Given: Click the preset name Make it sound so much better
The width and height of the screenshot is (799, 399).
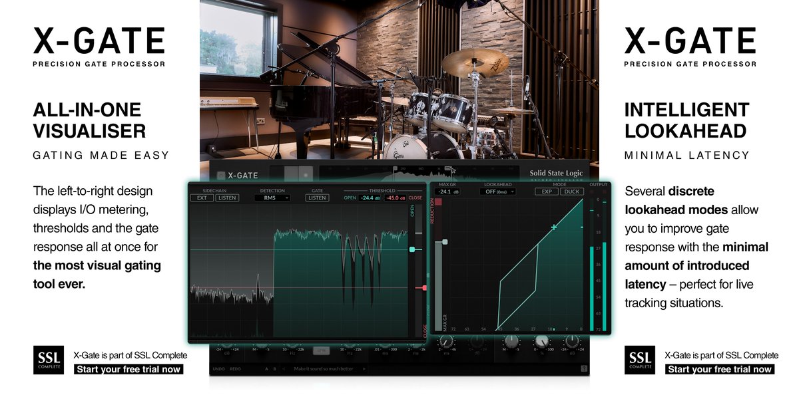Looking at the screenshot, I should coord(324,369).
